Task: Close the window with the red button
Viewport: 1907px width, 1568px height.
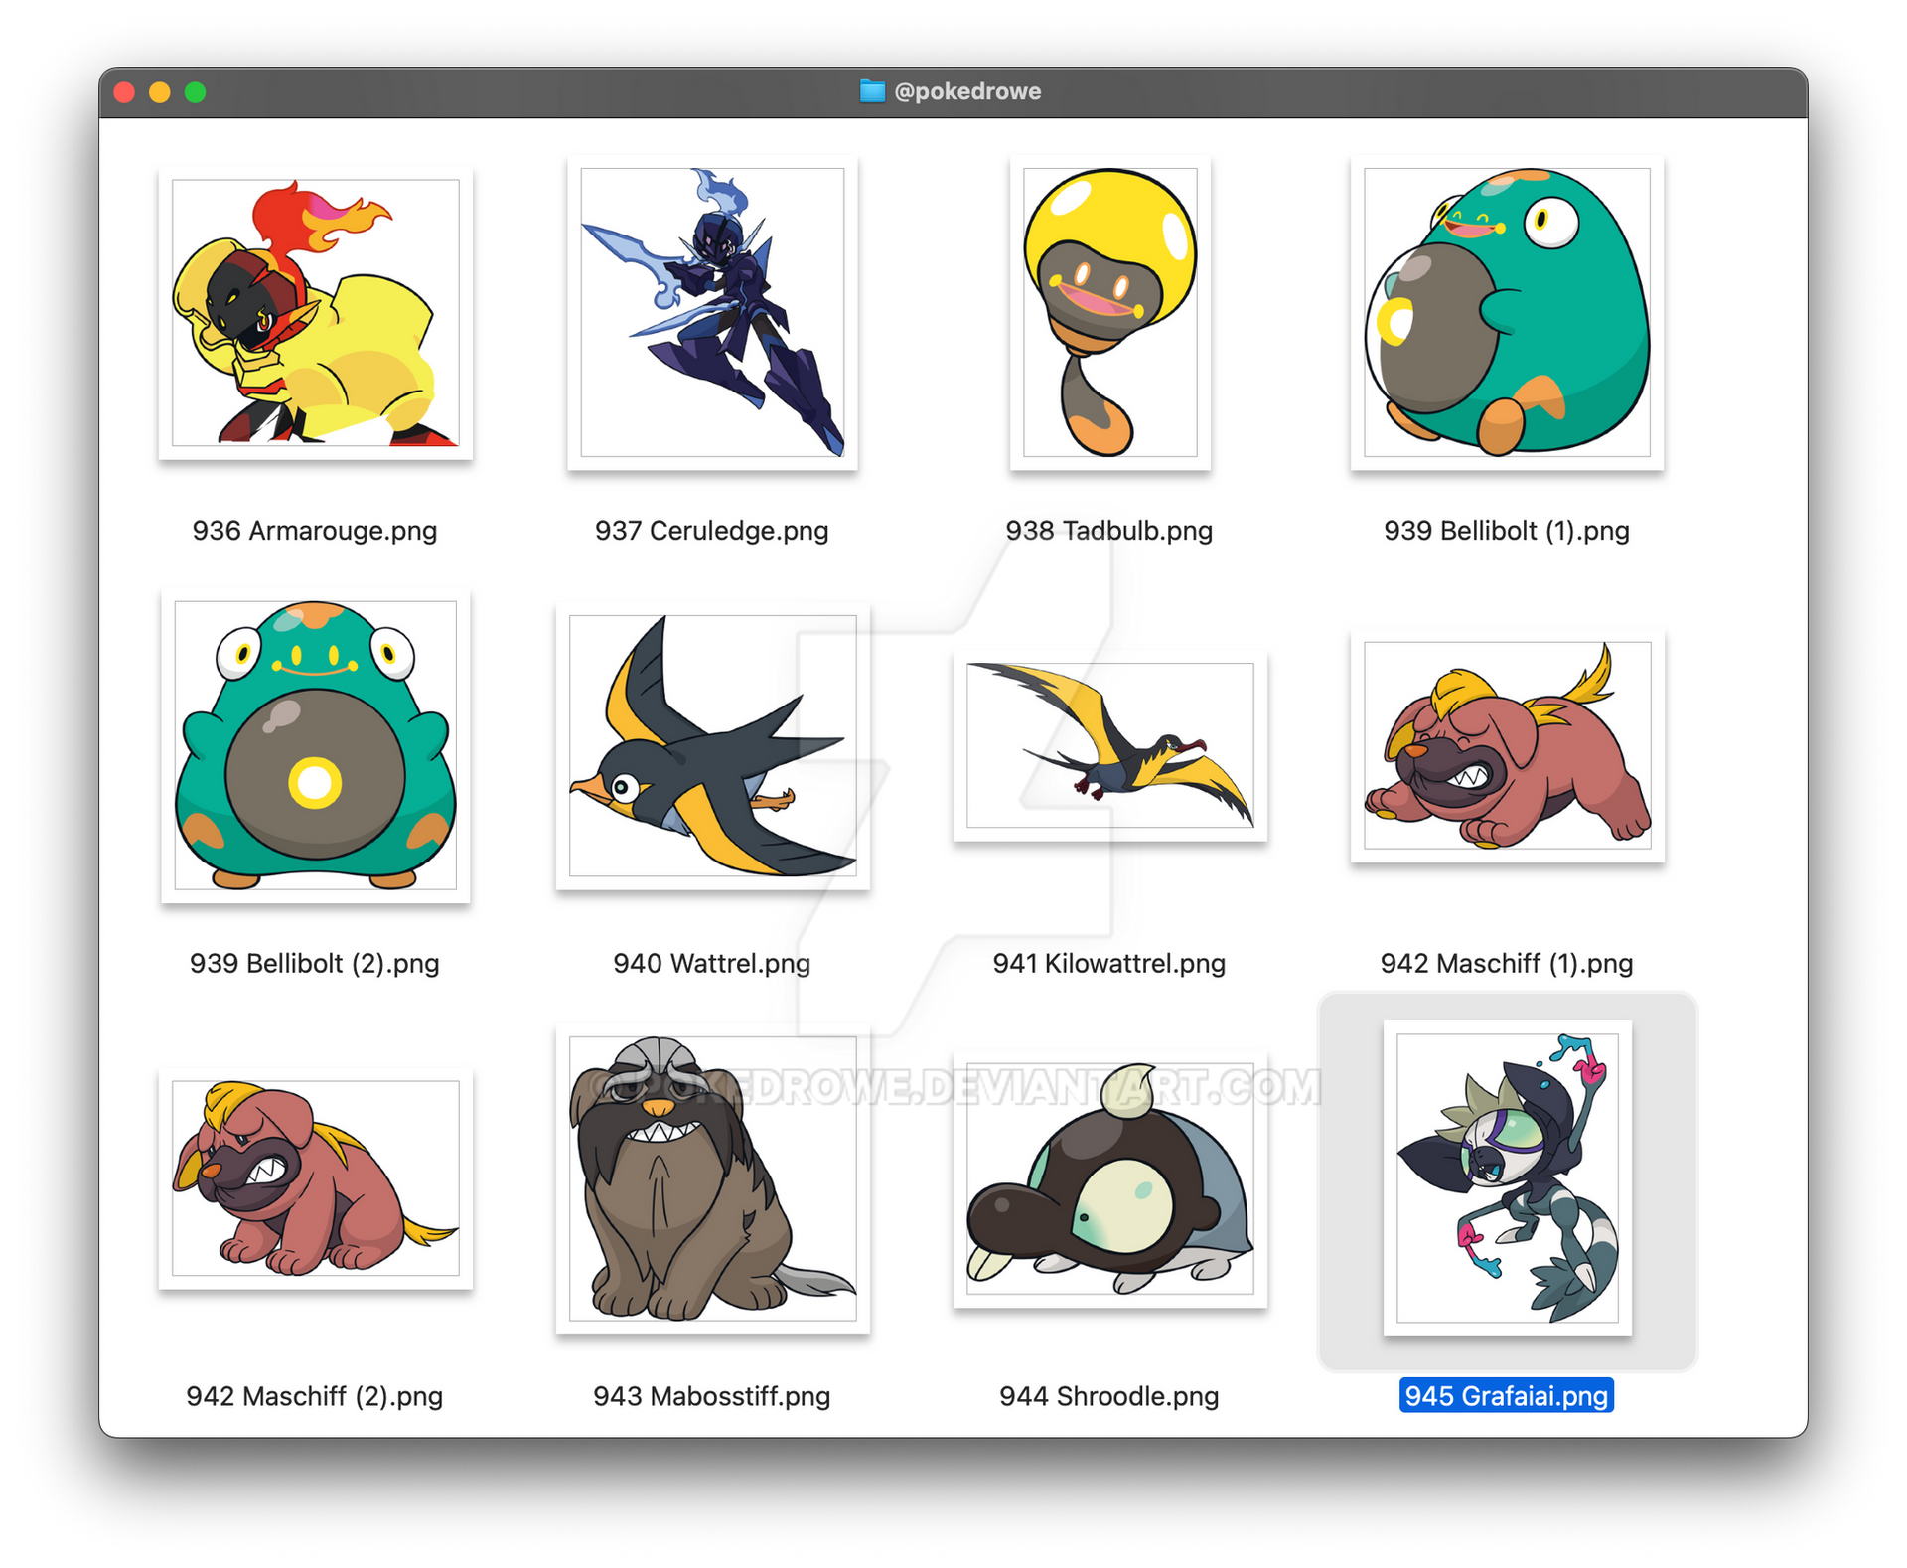Action: [x=124, y=92]
